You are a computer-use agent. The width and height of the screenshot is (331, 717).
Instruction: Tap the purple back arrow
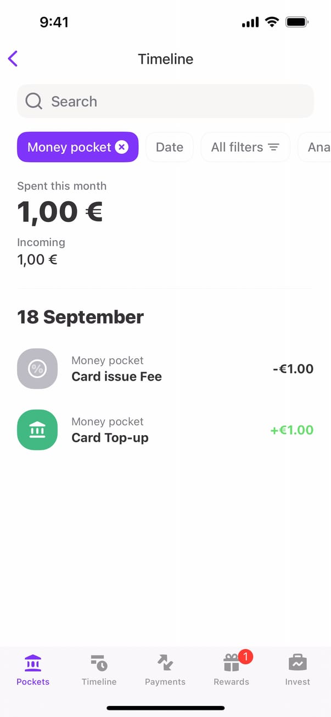pos(13,59)
